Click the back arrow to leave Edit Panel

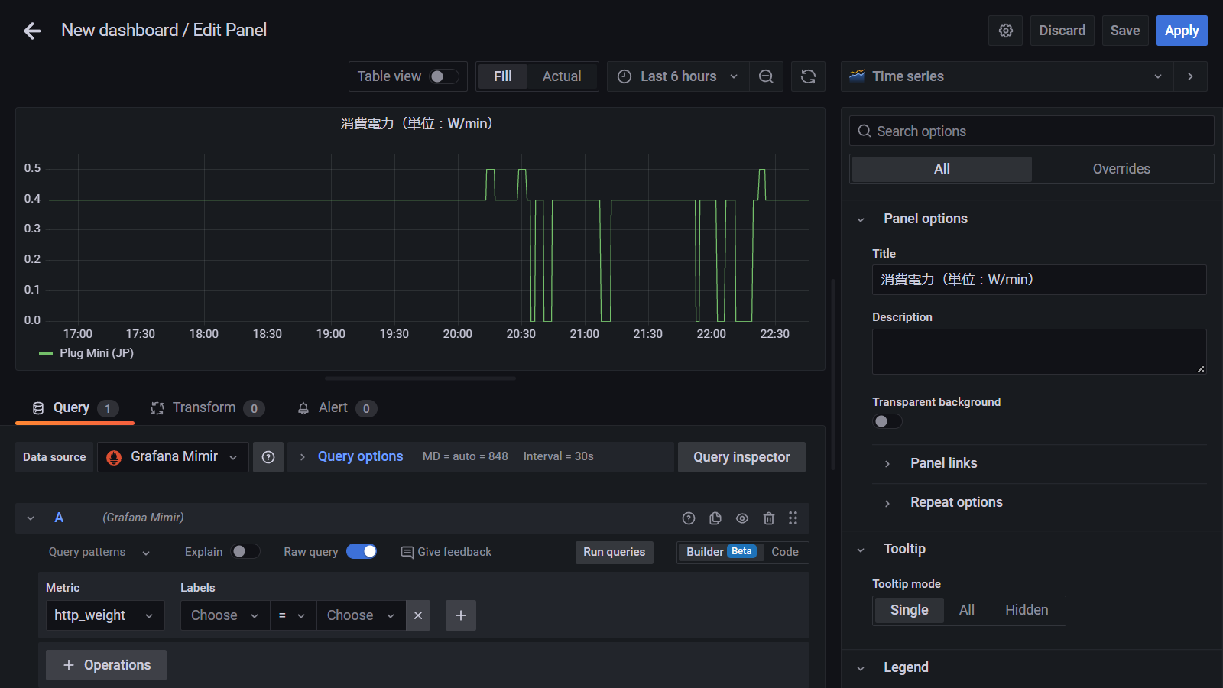point(32,31)
